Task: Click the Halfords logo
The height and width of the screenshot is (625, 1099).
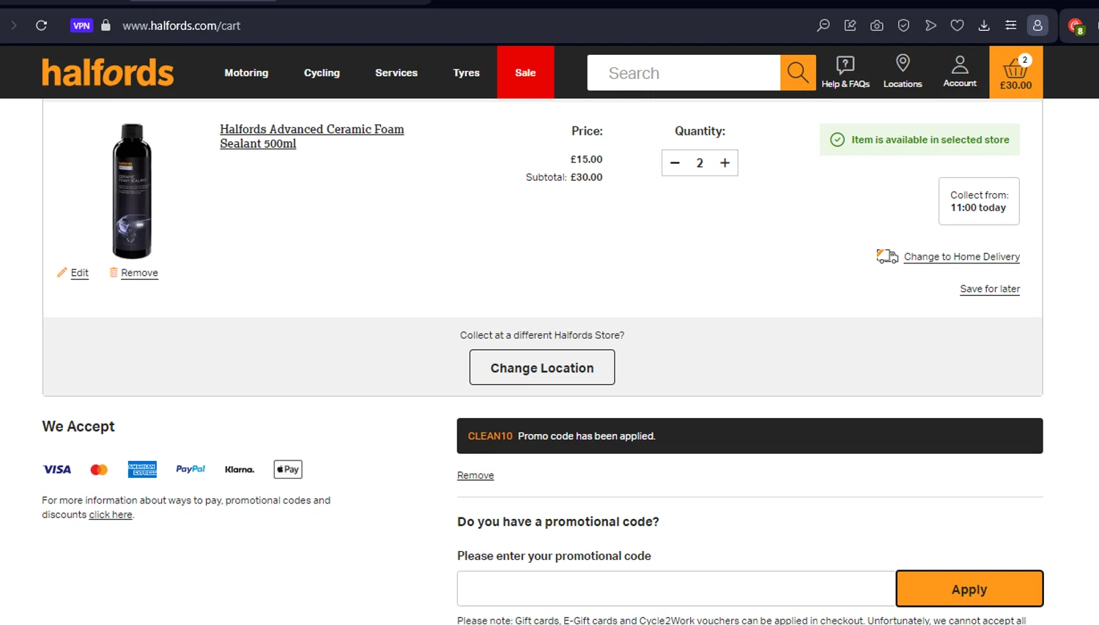Action: pos(108,72)
